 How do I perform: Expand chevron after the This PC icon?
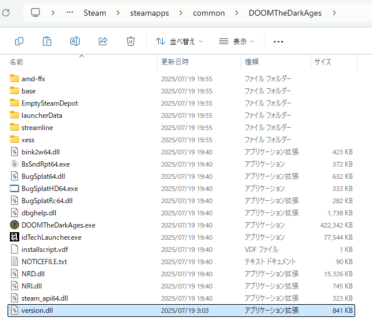pyautogui.click(x=53, y=13)
